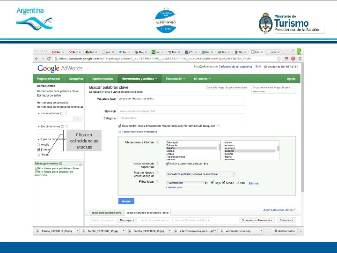Viewport: 337px width, 253px height.
Task: Bookmark page with the star icon
Action: pos(279,59)
